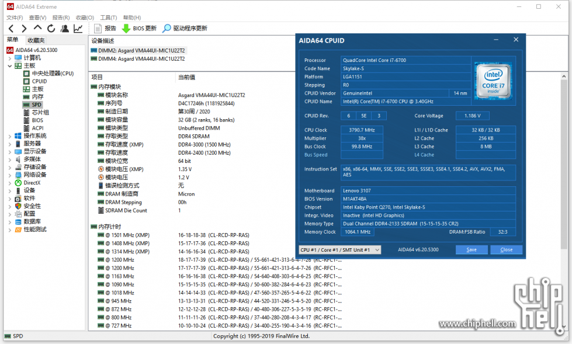
Task: Open the 报告(R) menu
Action: [x=61, y=18]
